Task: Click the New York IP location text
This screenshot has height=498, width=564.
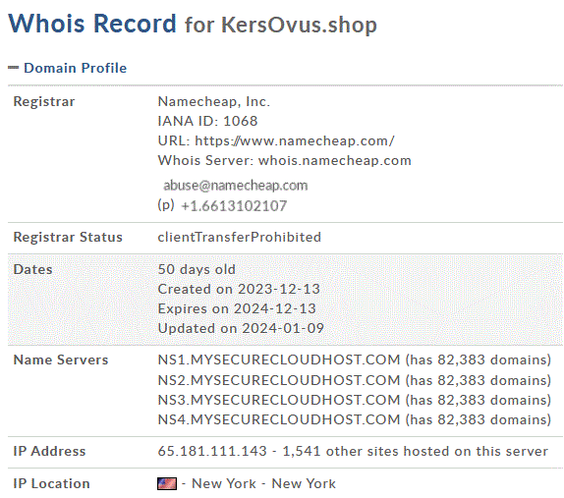Action: coord(264,483)
